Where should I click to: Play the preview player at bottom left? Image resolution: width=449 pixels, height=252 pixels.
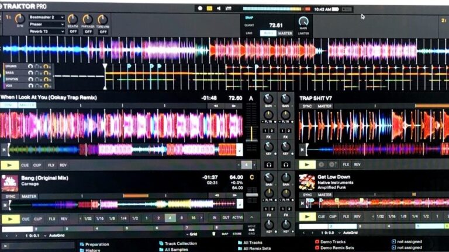[5, 246]
